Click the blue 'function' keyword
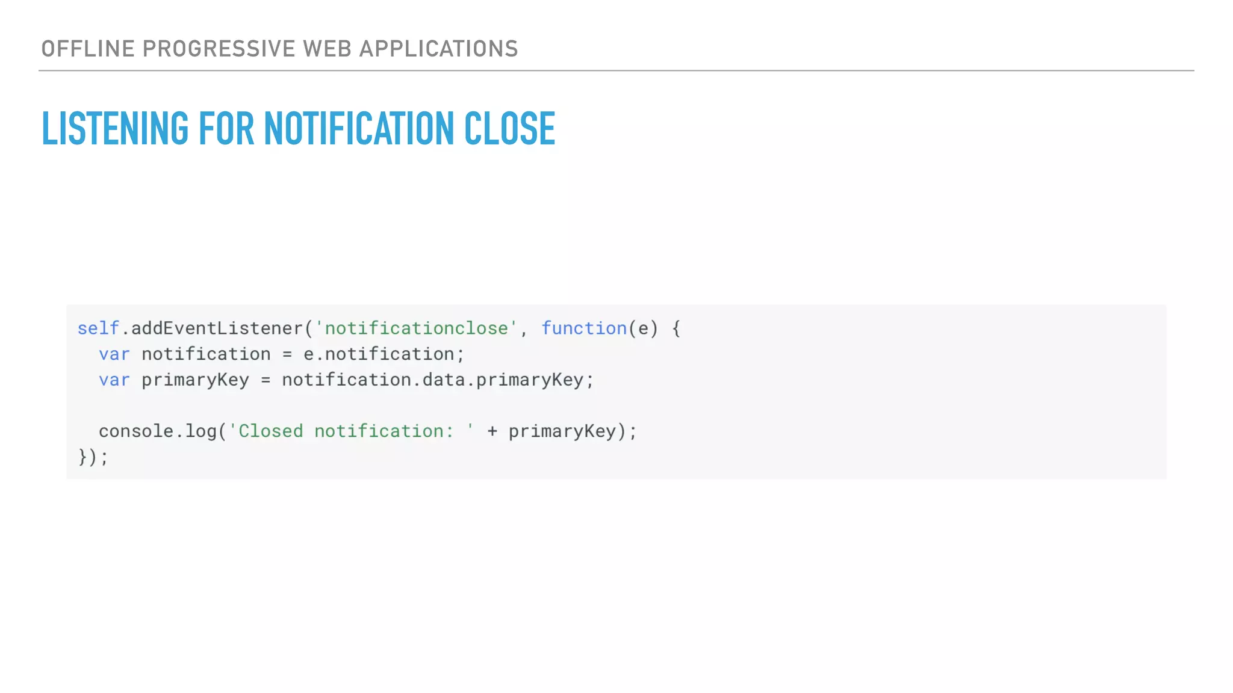1233x693 pixels. coord(584,328)
